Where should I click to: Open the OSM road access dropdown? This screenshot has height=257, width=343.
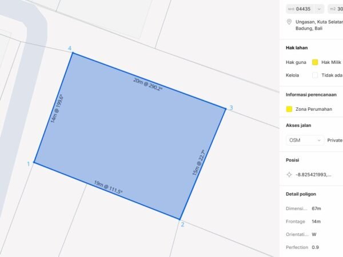[x=305, y=140]
